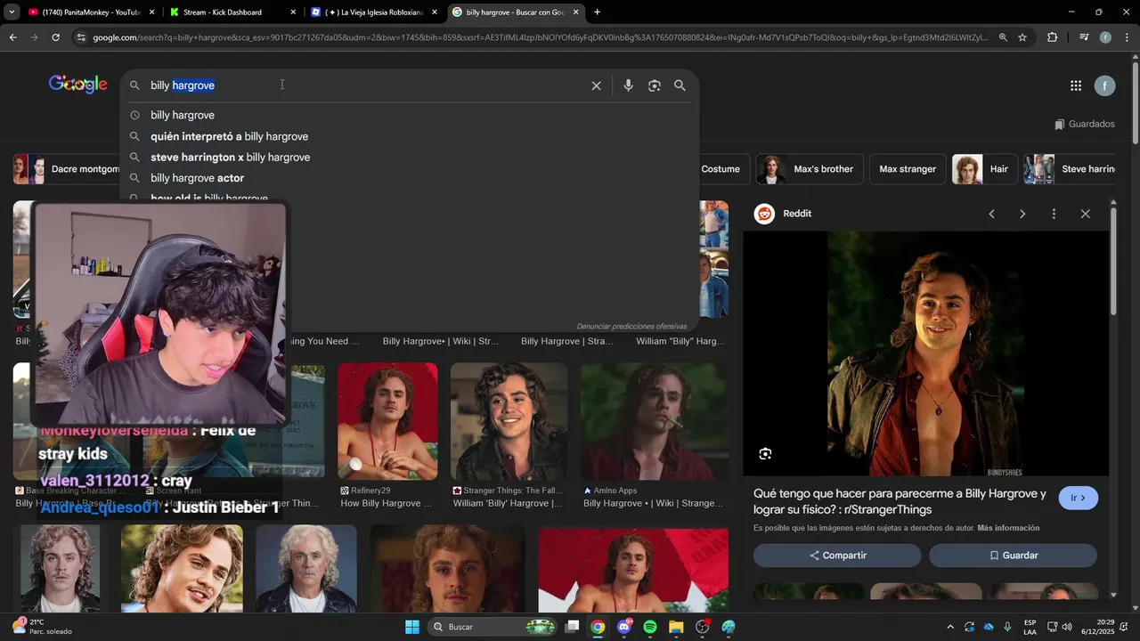Open more options in the image preview panel
The image size is (1140, 641).
click(x=1054, y=214)
